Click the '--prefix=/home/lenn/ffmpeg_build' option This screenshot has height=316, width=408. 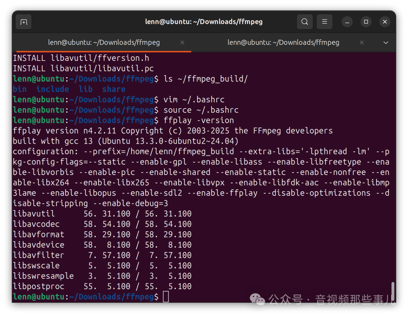tap(159, 152)
